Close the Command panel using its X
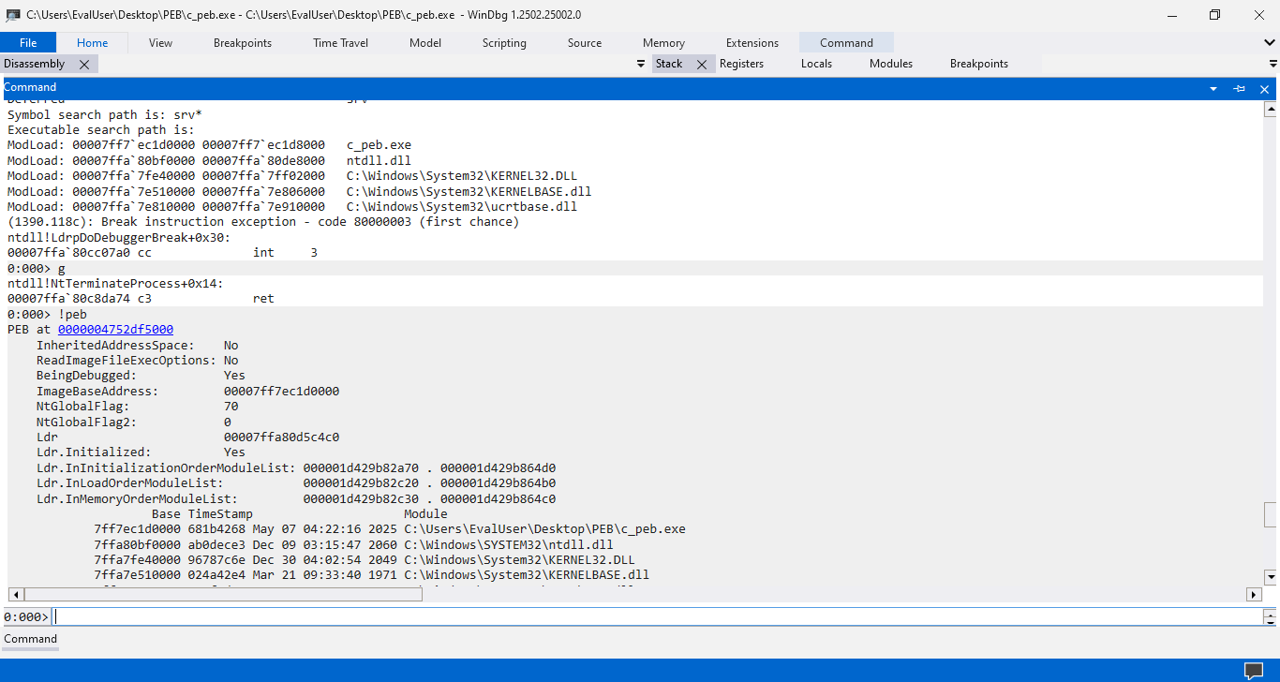The width and height of the screenshot is (1280, 682). tap(1264, 88)
